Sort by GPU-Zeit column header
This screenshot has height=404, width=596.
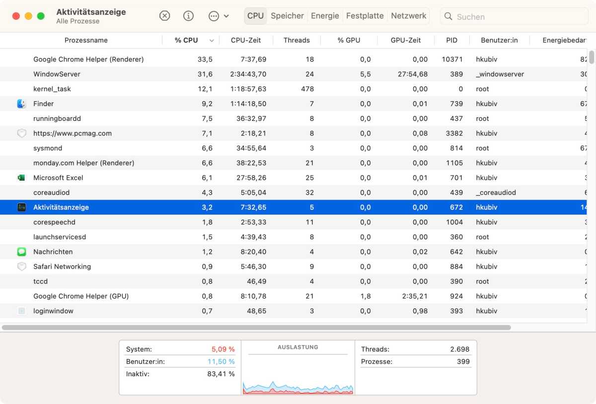click(x=405, y=40)
